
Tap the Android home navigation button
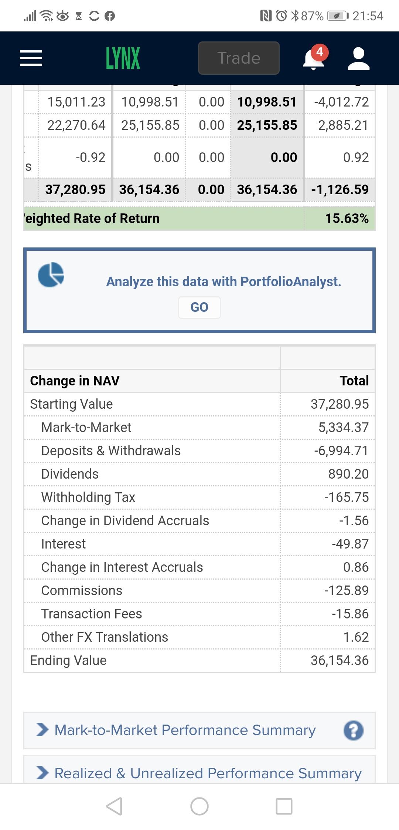coord(199,806)
